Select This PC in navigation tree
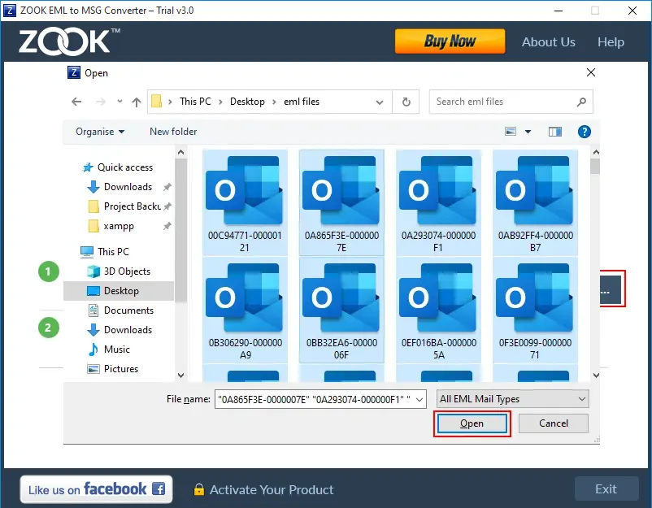Screen dimensions: 652x508 coord(105,251)
